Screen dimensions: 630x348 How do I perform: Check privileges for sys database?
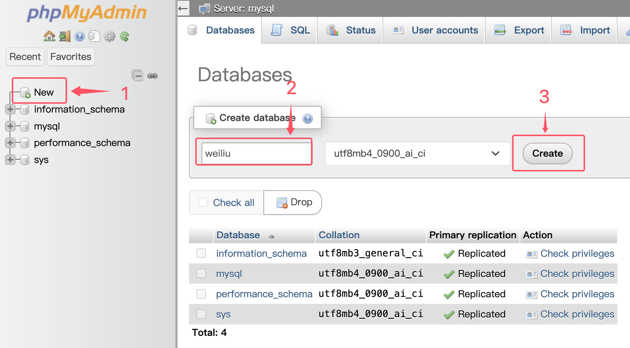tap(577, 314)
